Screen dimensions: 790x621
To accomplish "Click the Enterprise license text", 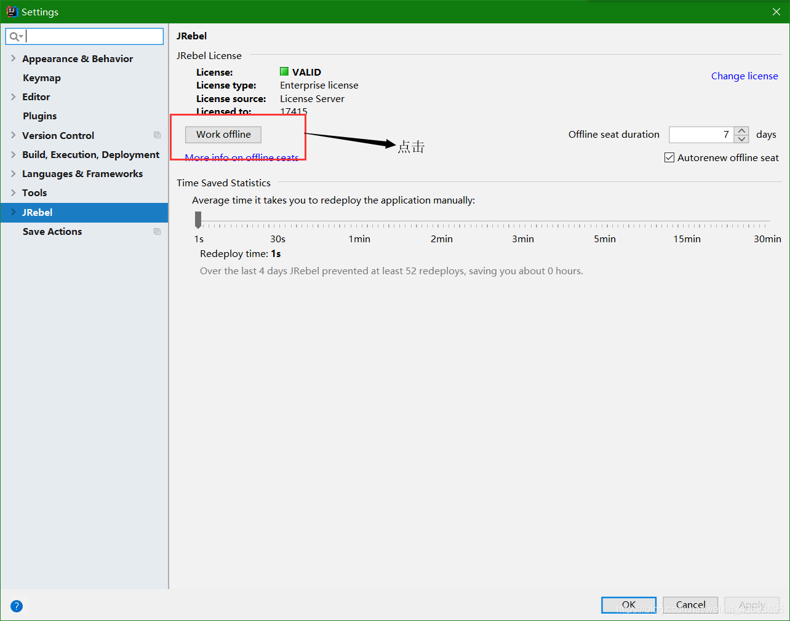I will coord(319,85).
